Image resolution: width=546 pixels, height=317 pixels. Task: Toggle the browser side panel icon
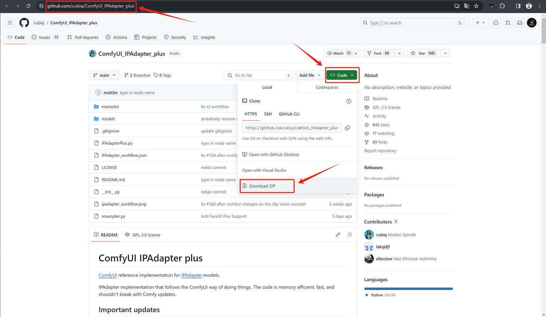pos(518,6)
